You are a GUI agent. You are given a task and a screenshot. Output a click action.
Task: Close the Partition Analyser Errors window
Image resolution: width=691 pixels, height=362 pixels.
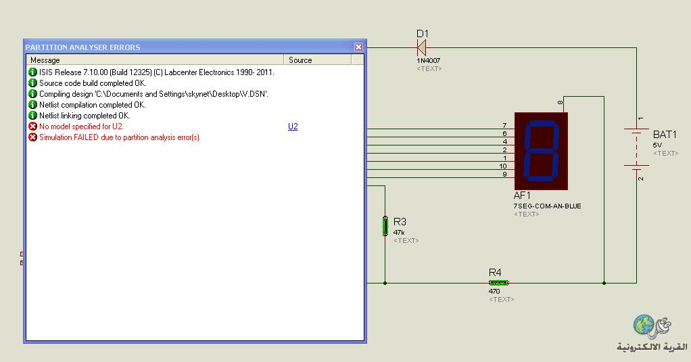pyautogui.click(x=359, y=47)
